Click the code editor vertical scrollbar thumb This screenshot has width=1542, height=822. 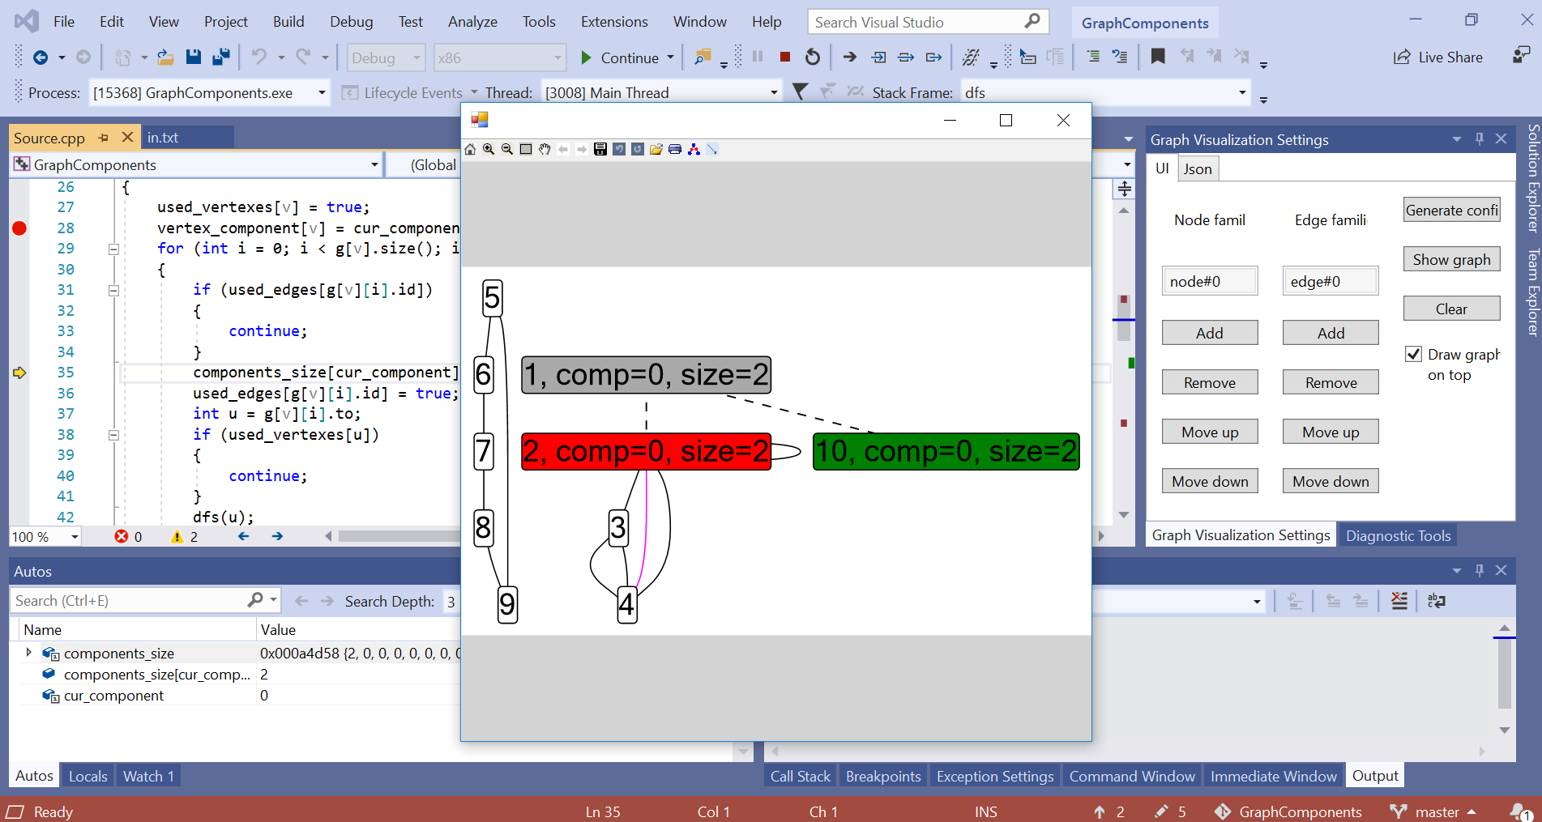1123,316
